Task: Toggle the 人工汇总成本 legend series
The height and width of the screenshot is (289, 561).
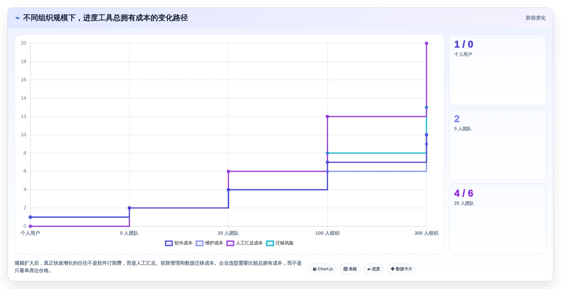Action: [x=245, y=243]
